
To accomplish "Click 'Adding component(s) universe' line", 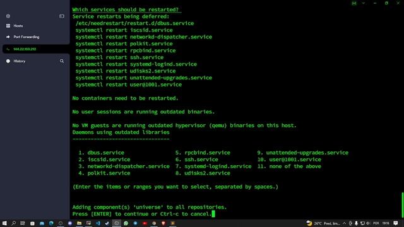I will pyautogui.click(x=150, y=207).
